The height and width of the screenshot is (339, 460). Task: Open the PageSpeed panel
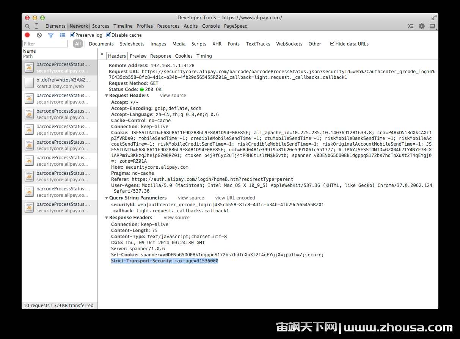pyautogui.click(x=236, y=26)
